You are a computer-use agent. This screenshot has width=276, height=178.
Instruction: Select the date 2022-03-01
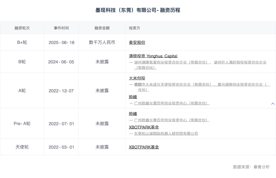point(61,147)
